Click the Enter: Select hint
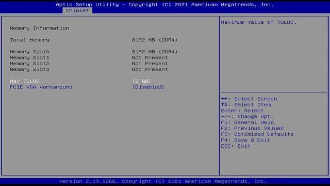Viewport: 330px width, 186px height. click(x=242, y=111)
